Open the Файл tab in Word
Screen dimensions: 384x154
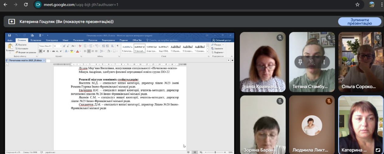(10, 40)
